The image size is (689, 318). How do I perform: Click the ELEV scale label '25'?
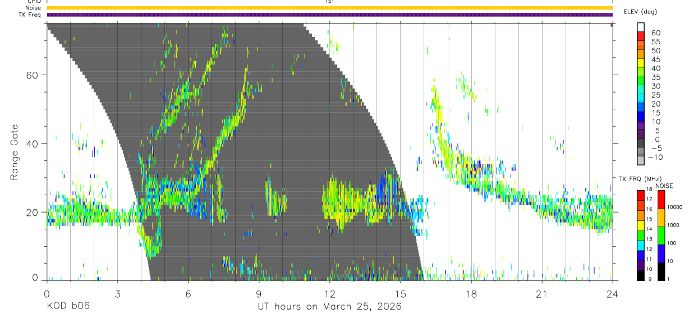pos(656,95)
